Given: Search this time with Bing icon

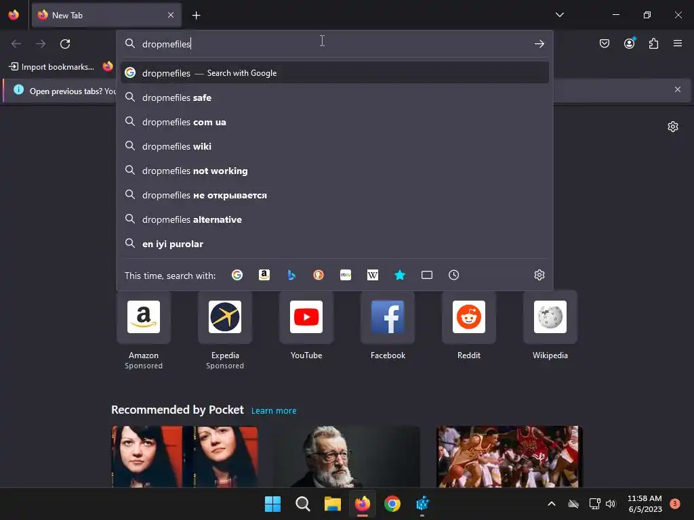Looking at the screenshot, I should (x=291, y=275).
